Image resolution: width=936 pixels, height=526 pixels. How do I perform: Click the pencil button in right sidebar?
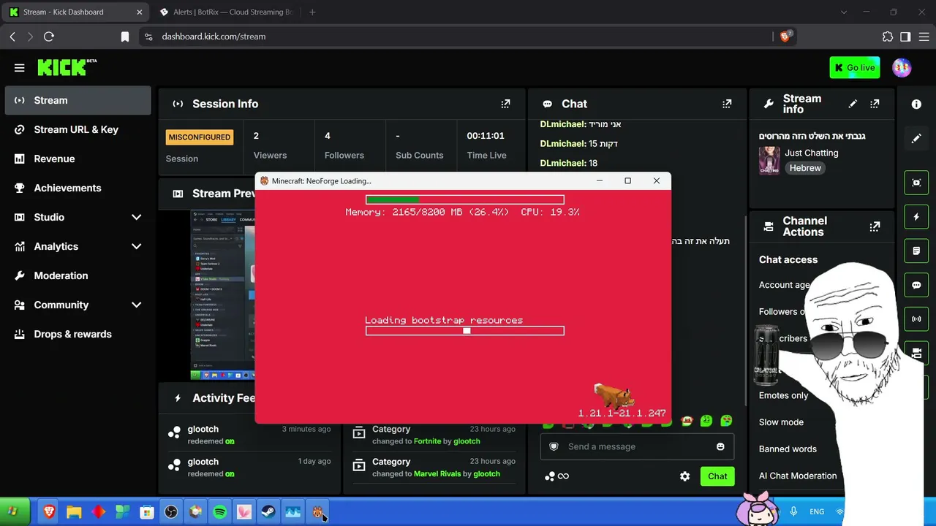[916, 138]
